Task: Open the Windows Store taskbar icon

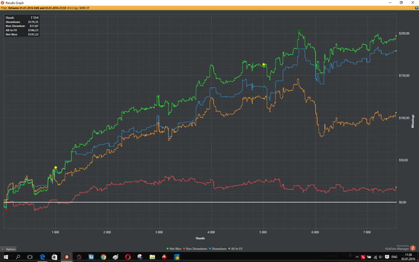Action: 54,257
